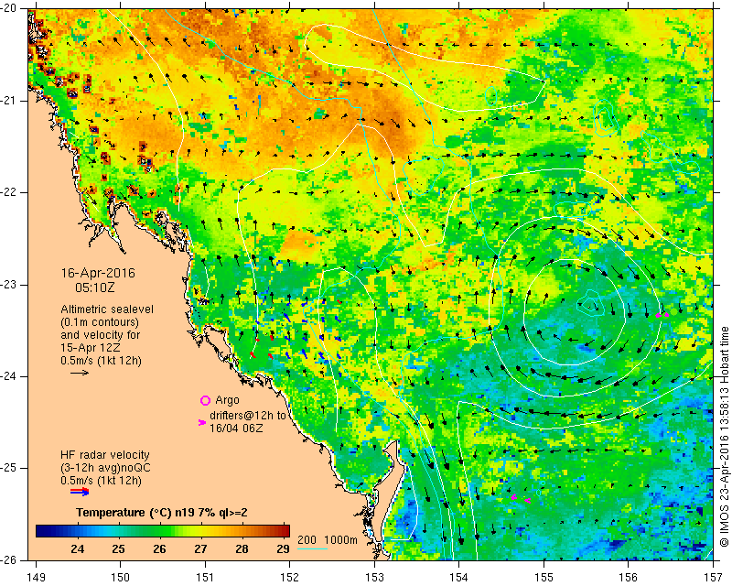Click the 24 label on the temperature scale
Viewport: 732px width, 586px height.
78,548
